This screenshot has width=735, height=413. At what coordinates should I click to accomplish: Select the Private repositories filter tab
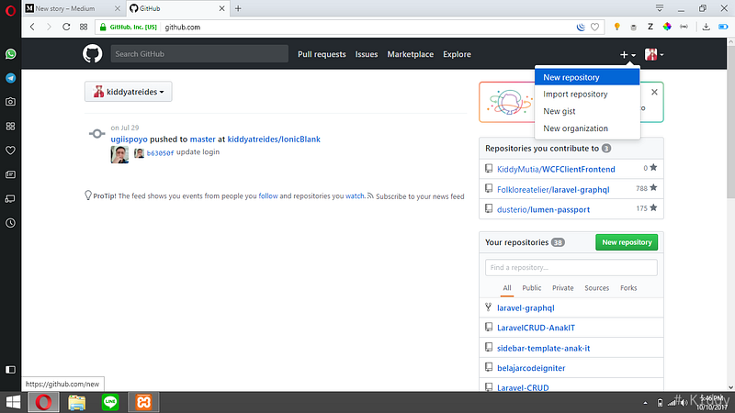click(x=562, y=288)
